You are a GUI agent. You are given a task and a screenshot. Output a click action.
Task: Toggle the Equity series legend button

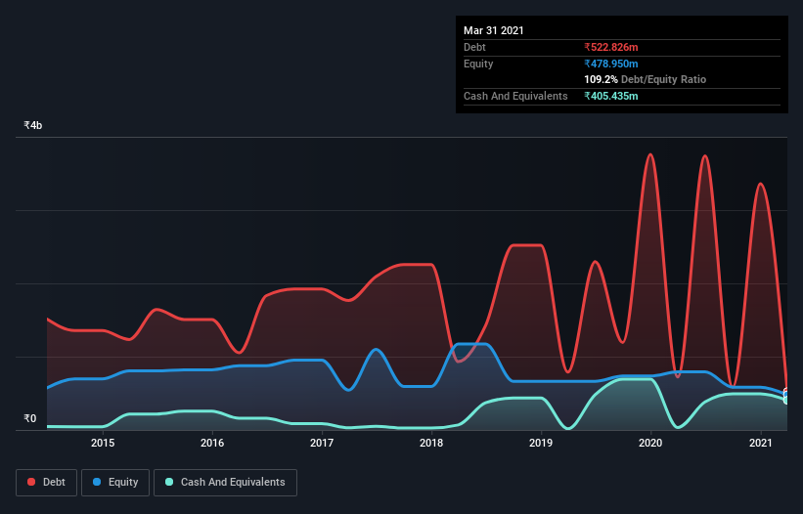coord(115,483)
